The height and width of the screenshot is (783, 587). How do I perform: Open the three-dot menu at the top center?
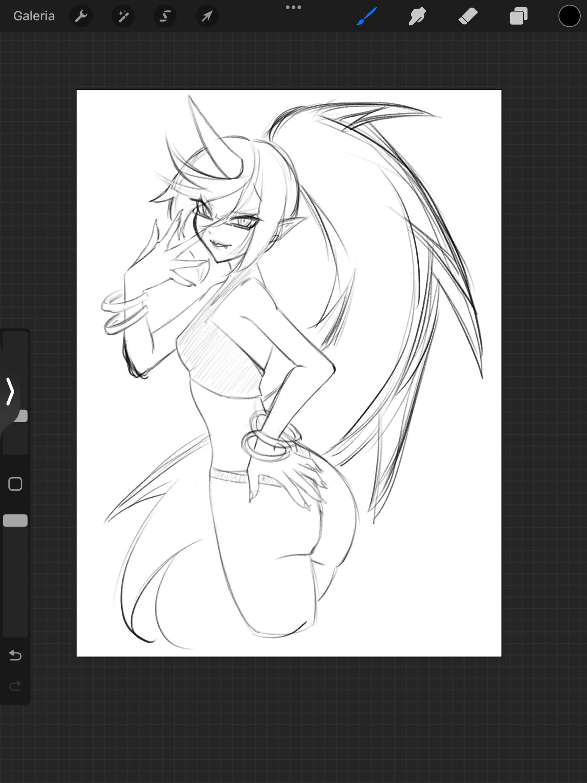tap(293, 7)
